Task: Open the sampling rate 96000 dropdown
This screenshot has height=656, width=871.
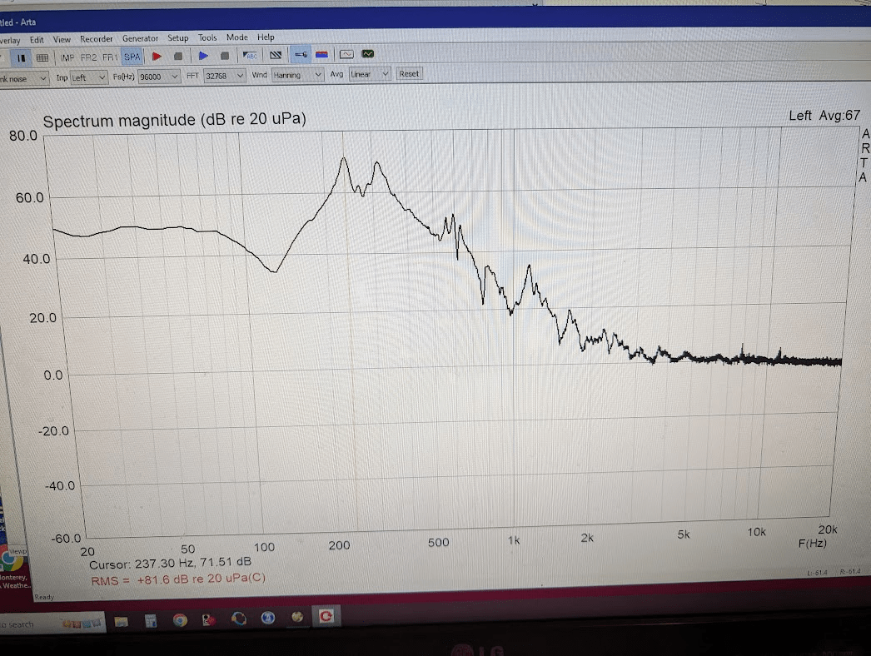Action: click(159, 77)
